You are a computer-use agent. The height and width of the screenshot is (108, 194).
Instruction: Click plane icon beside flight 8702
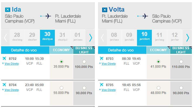4,58
